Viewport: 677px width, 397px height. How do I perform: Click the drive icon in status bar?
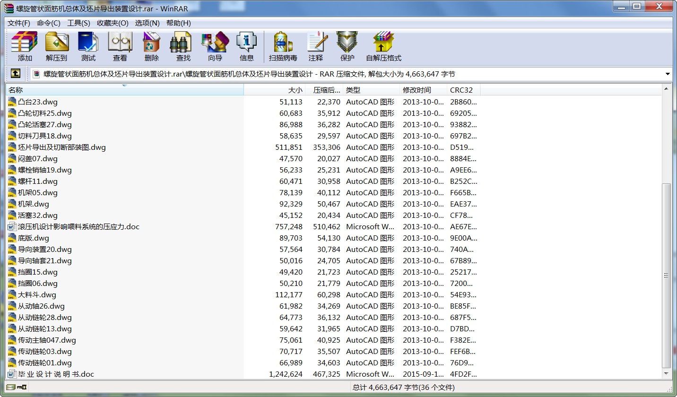coord(11,387)
